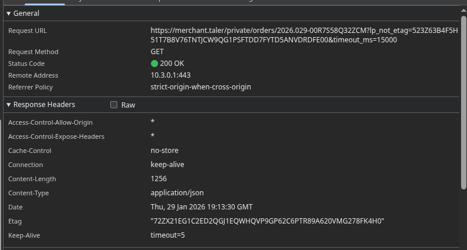Collapse the General section triangle
Screen dimensions: 467x250
click(x=8, y=13)
